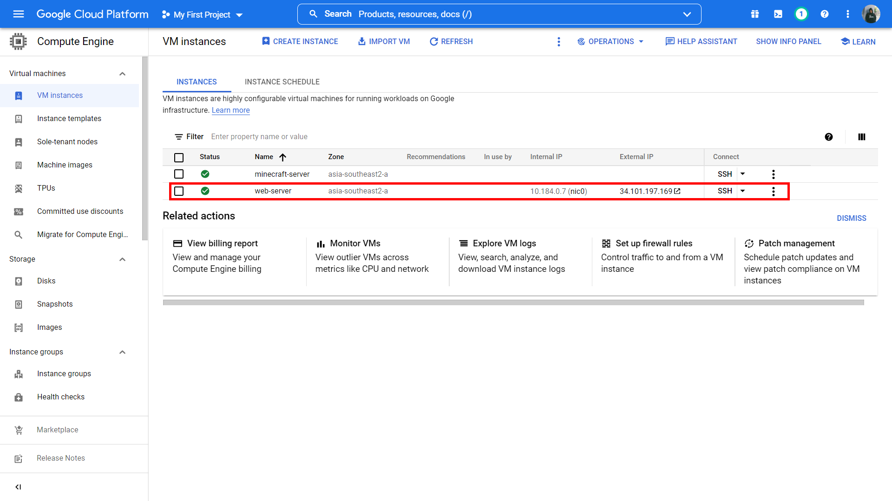Open the column display options icon

(x=862, y=137)
